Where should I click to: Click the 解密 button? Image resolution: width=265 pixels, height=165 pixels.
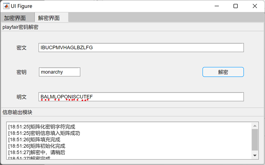(x=223, y=72)
